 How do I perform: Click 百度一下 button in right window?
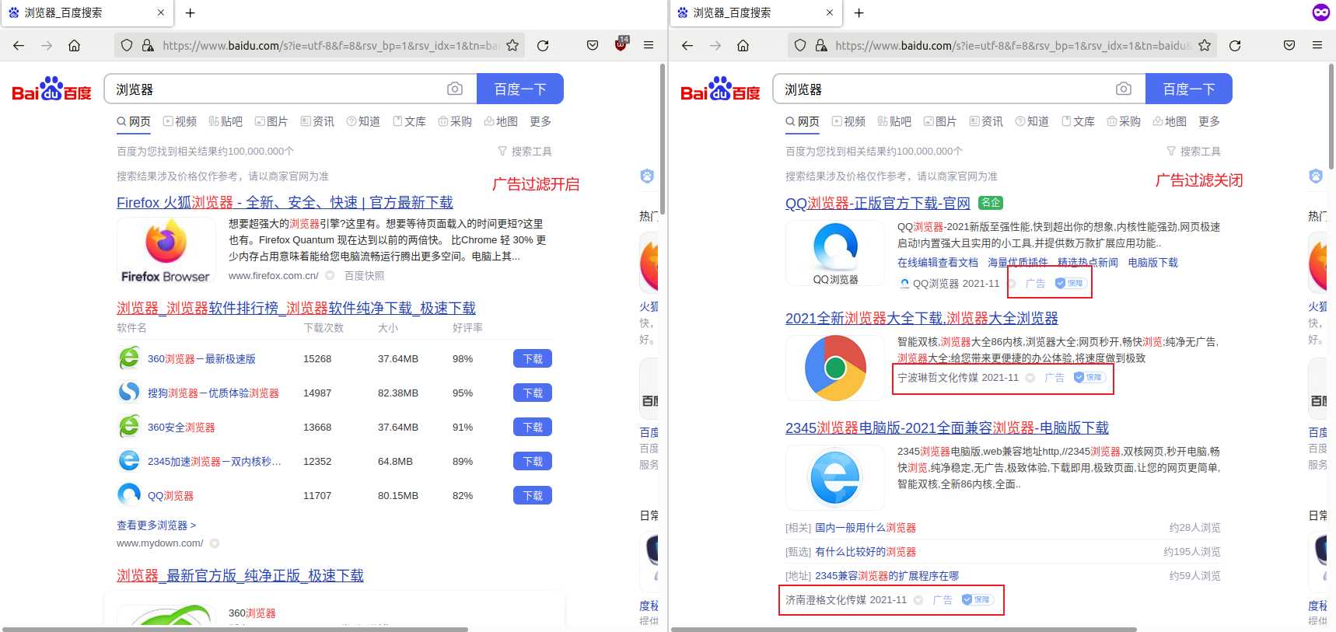coord(1189,89)
